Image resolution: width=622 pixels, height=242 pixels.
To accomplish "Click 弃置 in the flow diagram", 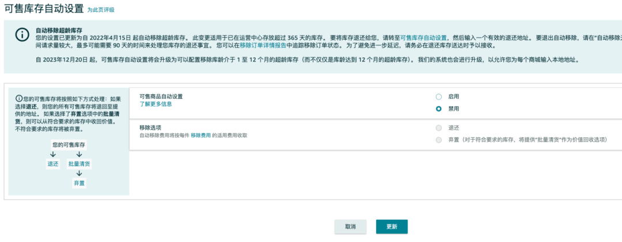I will 79,183.
